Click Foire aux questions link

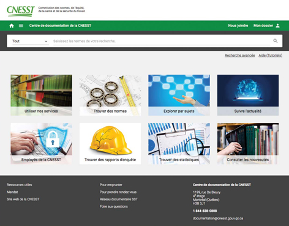point(114,206)
